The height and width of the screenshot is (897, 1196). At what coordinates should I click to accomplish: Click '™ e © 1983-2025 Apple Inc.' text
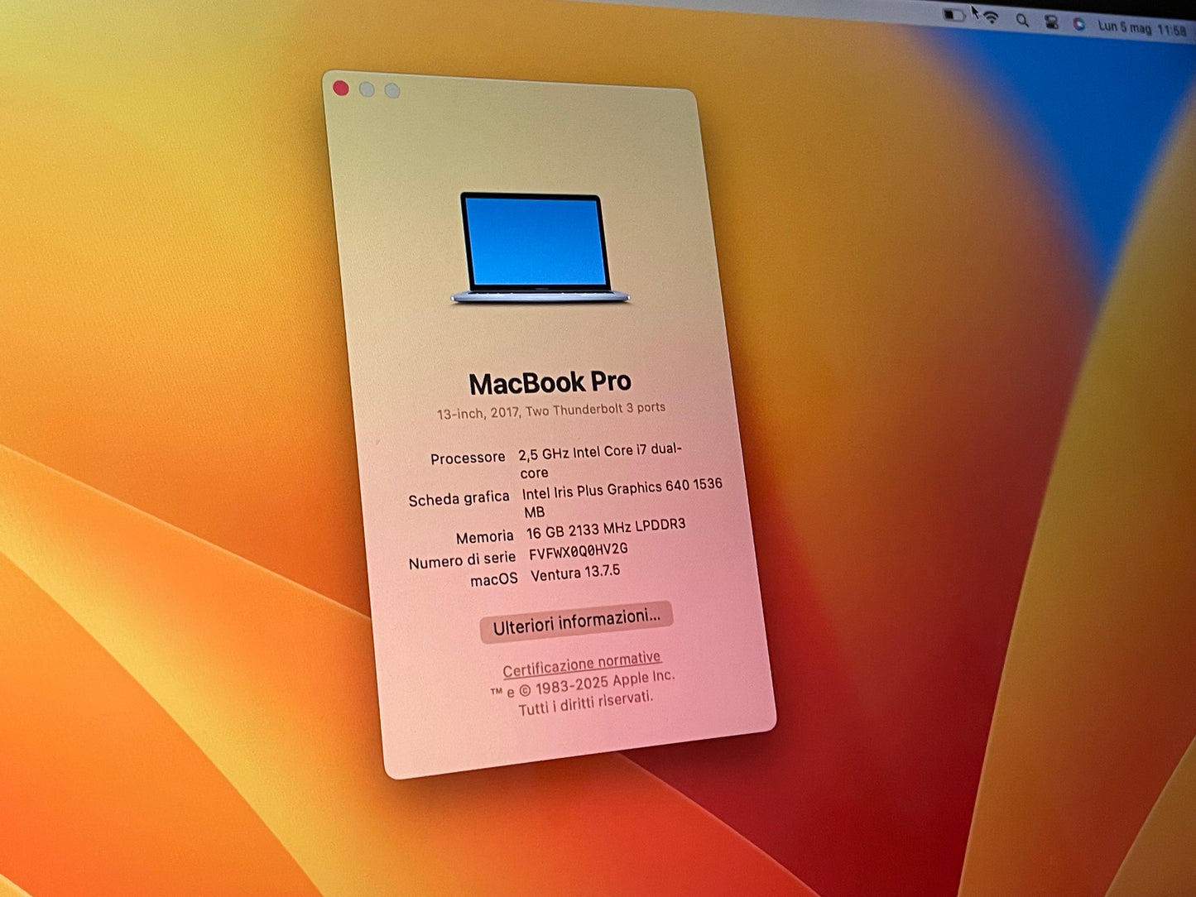pos(583,685)
